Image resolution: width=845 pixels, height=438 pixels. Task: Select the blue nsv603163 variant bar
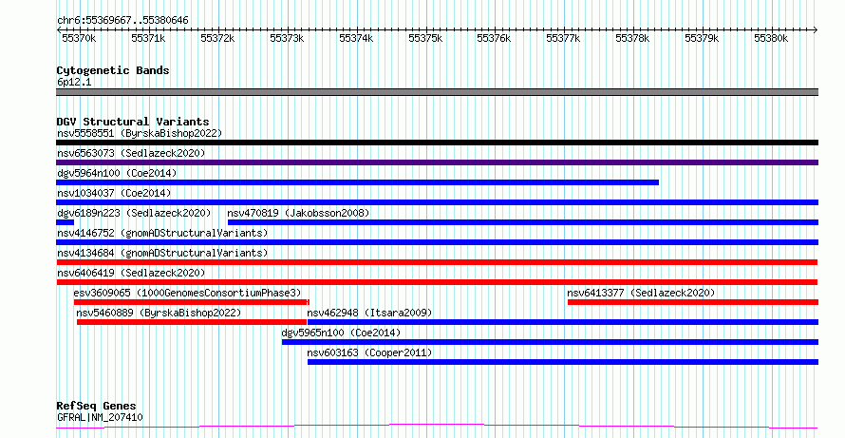563,362
